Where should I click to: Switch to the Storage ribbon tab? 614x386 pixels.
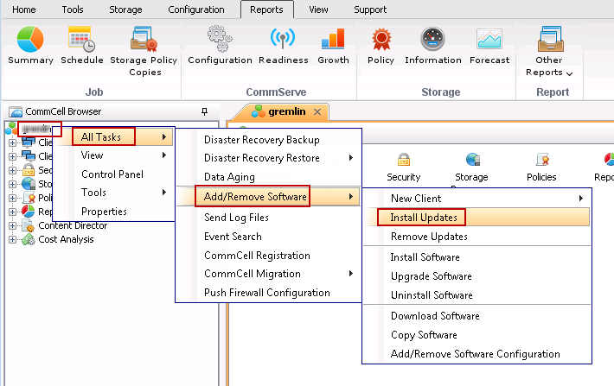point(125,9)
